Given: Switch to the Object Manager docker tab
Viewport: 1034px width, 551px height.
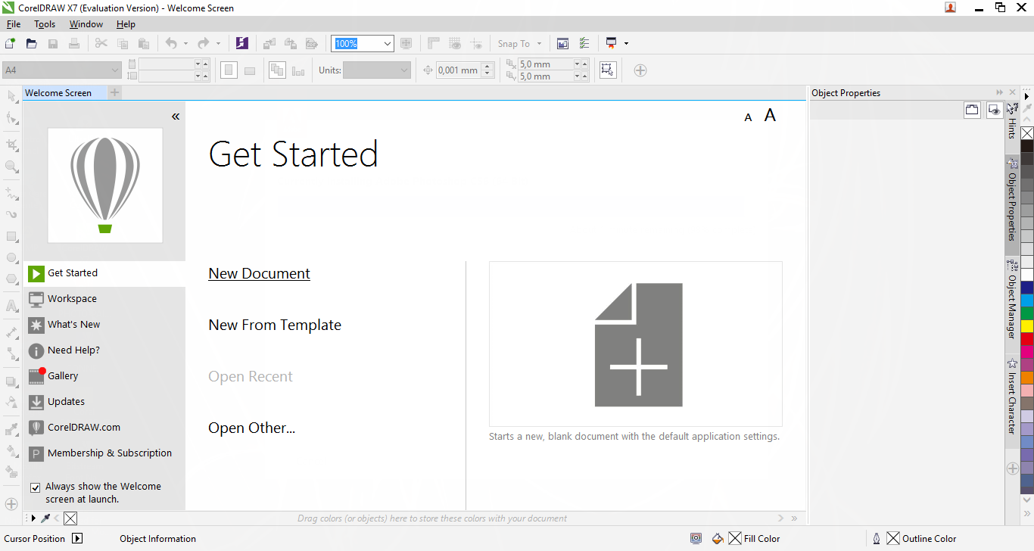Looking at the screenshot, I should (x=1012, y=305).
